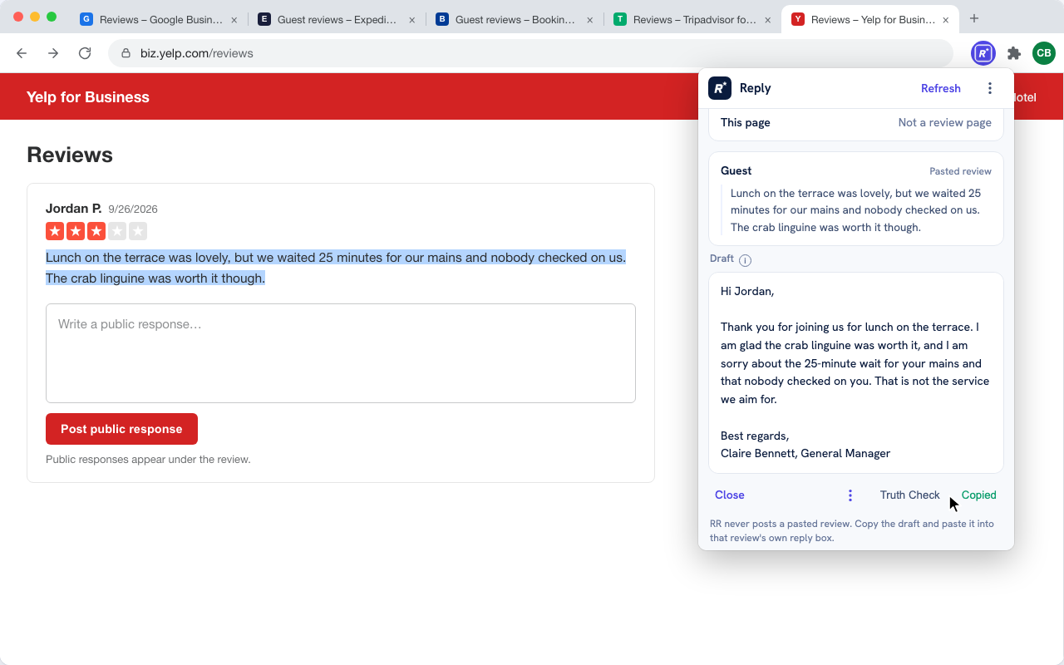This screenshot has width=1064, height=665.
Task: Go back with the browser back arrow
Action: point(22,53)
